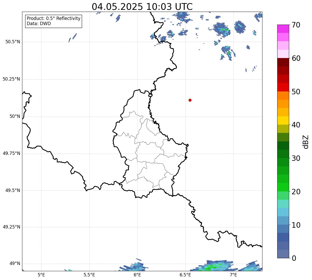Click the 6.5°E longitude label

185,275
